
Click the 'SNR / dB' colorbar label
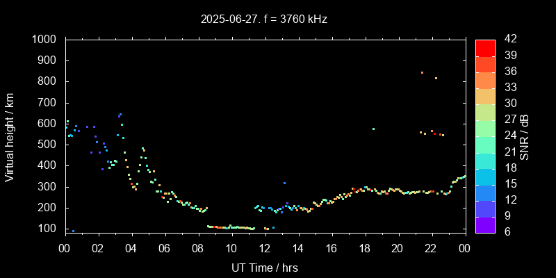point(525,136)
